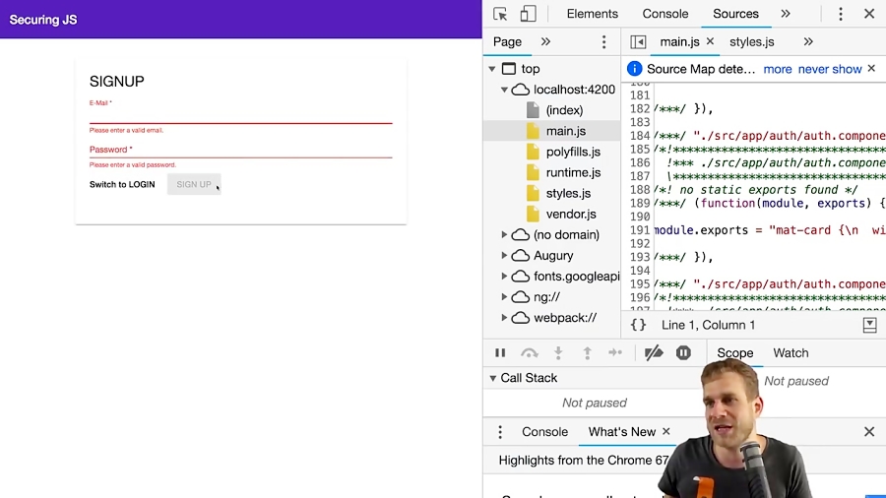The height and width of the screenshot is (498, 886).
Task: Close the What's New tab
Action: [x=666, y=431]
